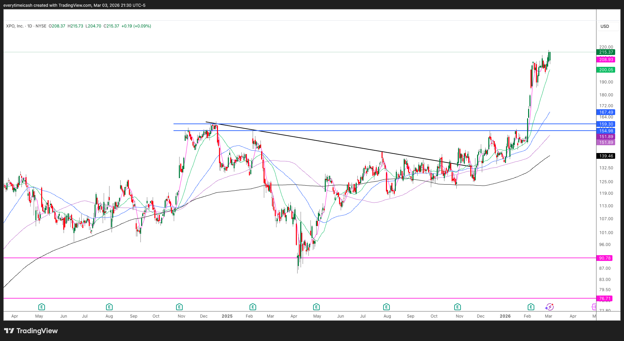Click the blue 154.98 horizontal line label
Screen dimensions: 624x341
point(606,131)
